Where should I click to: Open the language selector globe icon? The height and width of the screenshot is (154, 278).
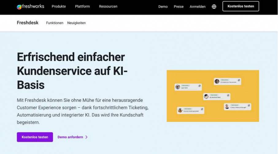point(214,6)
